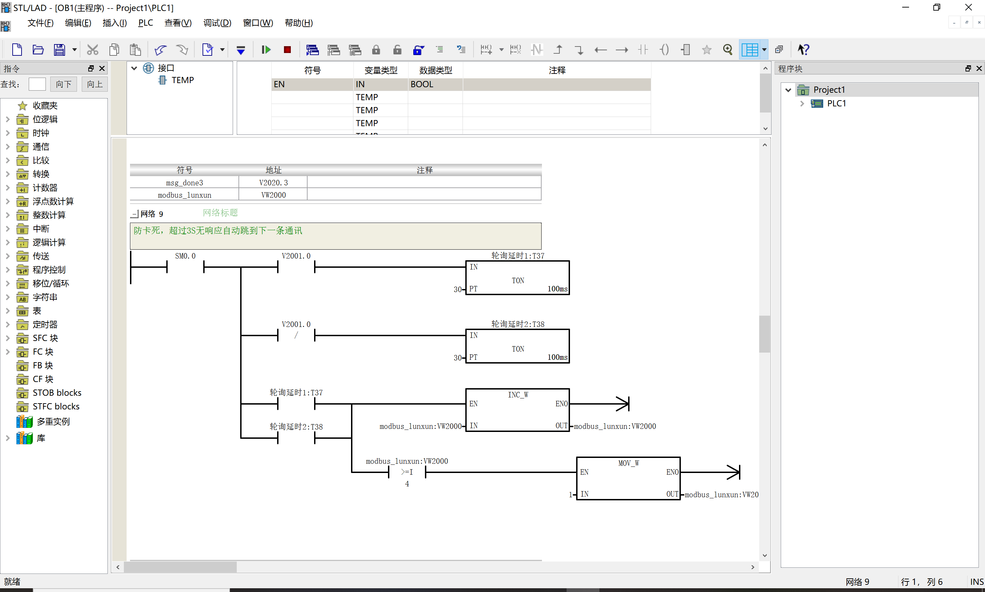
Task: Select the 轮询延时1:T37 TON timer block
Action: click(x=517, y=278)
